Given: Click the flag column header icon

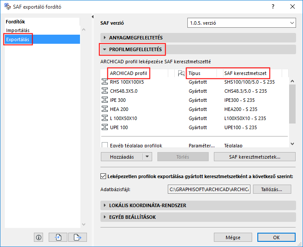Looking at the screenshot, I should click(181, 73).
